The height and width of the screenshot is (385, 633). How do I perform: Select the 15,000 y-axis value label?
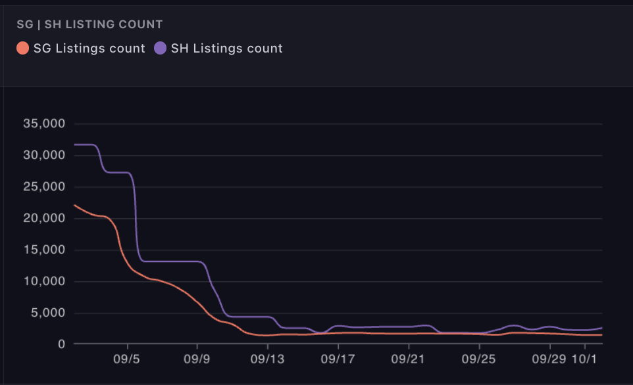(43, 250)
